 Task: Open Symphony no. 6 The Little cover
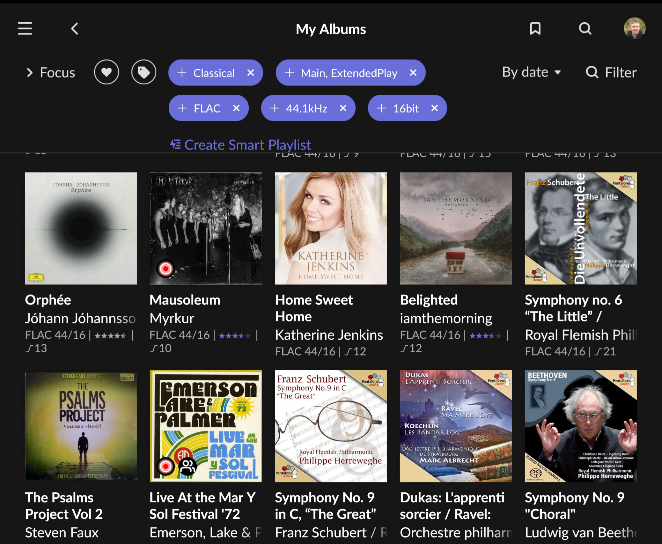[x=581, y=228]
